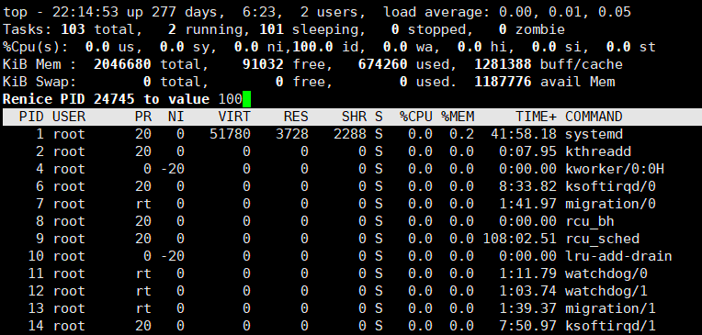Click the 1187776 avail Mem value
702x335 pixels.
point(503,82)
